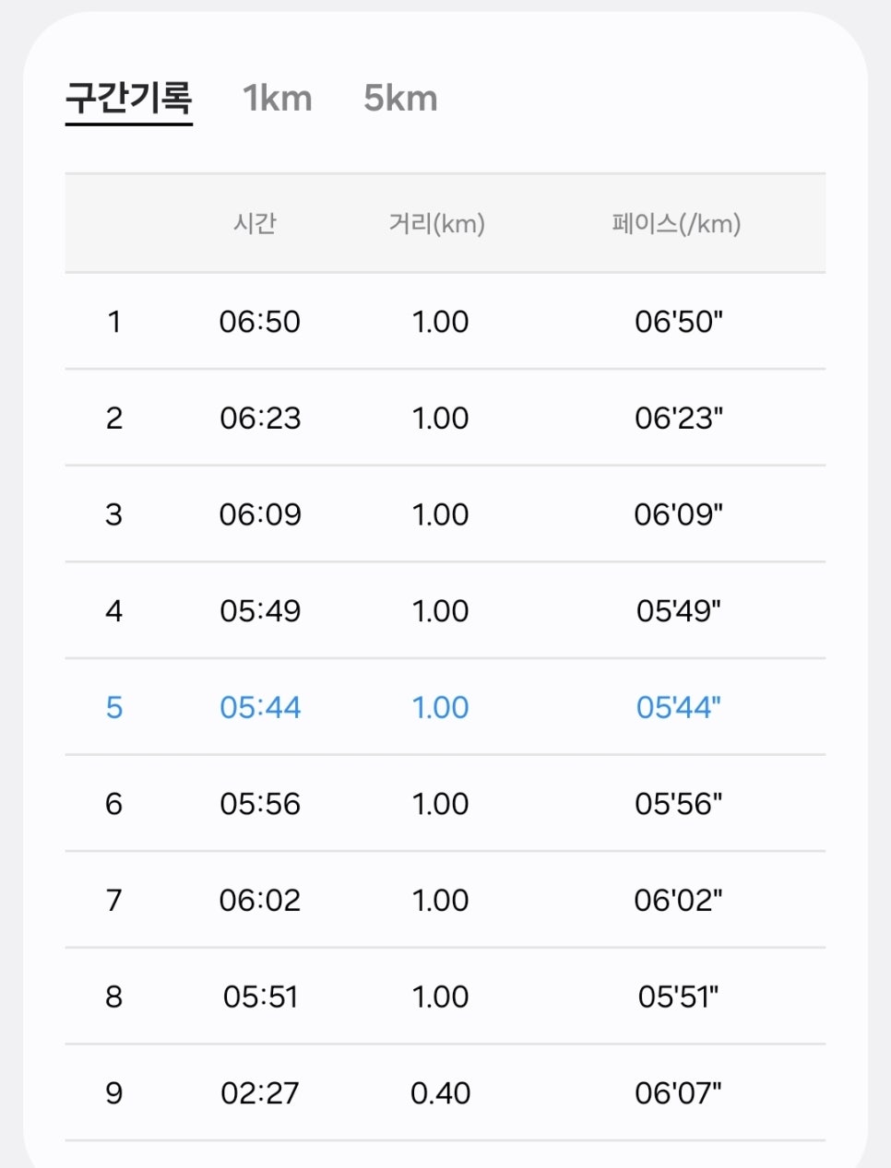
Task: Click lap number 7 row label
Action: (x=113, y=900)
